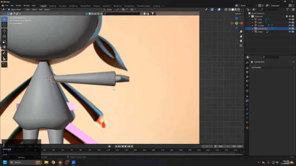Collapse the Collection in the outliner
The height and width of the screenshot is (166, 296).
pos(250,17)
